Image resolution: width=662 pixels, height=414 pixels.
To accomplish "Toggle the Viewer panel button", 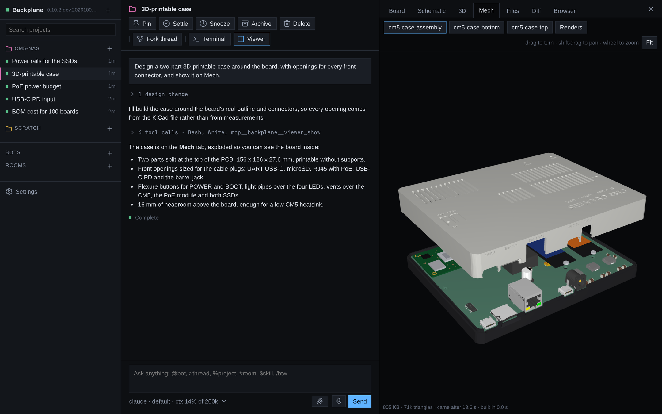I will tap(252, 39).
